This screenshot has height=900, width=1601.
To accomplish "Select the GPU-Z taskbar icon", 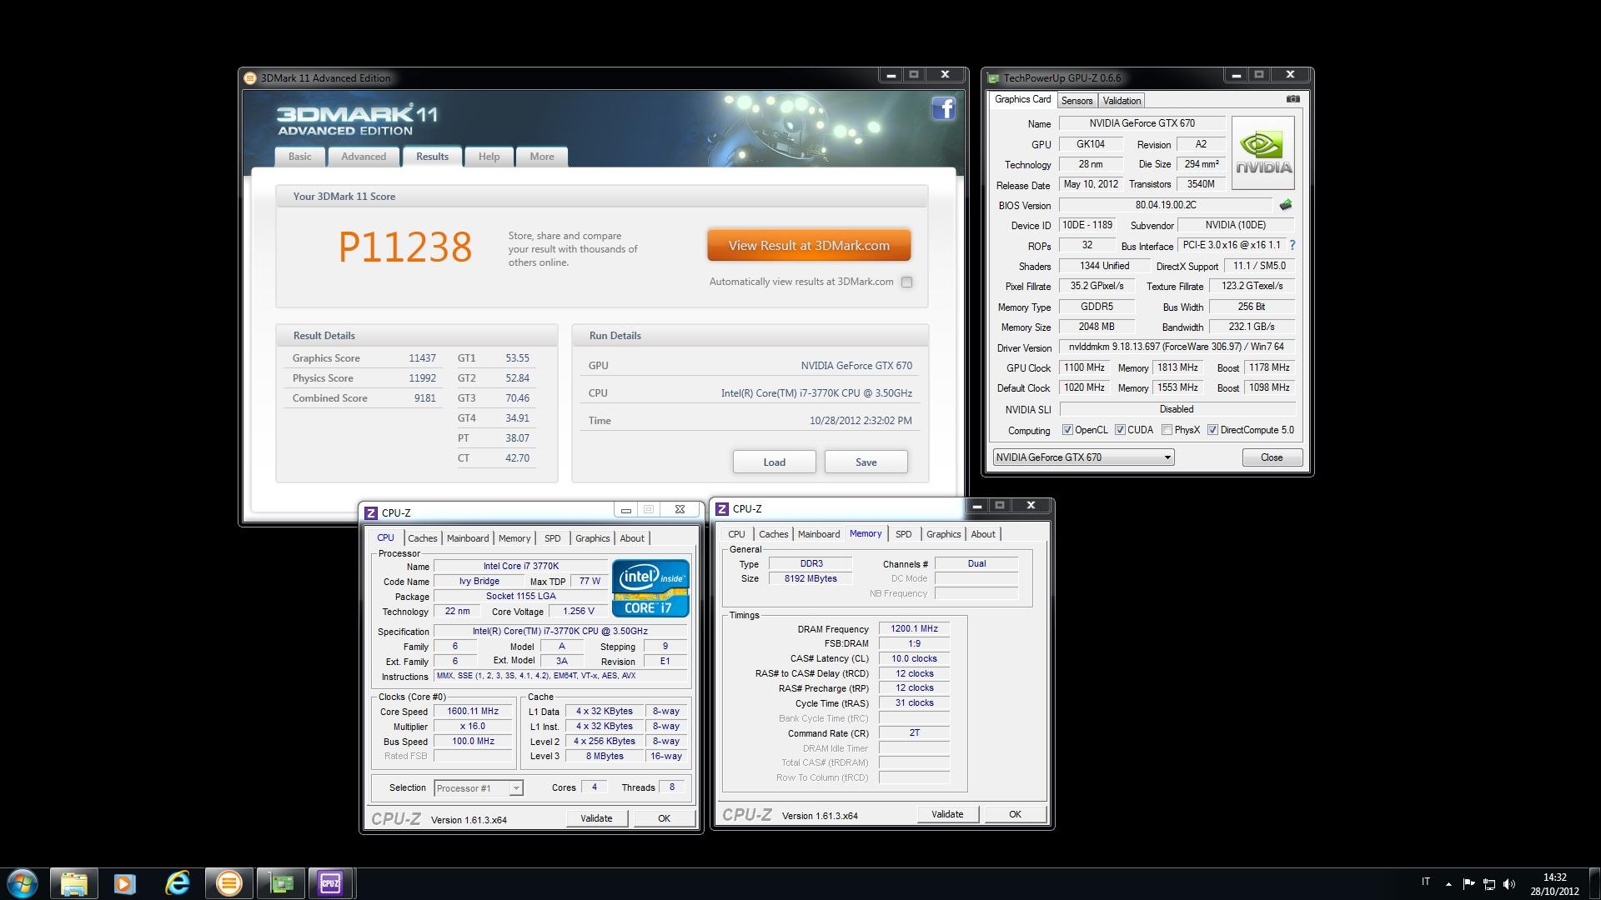I will coord(281,883).
